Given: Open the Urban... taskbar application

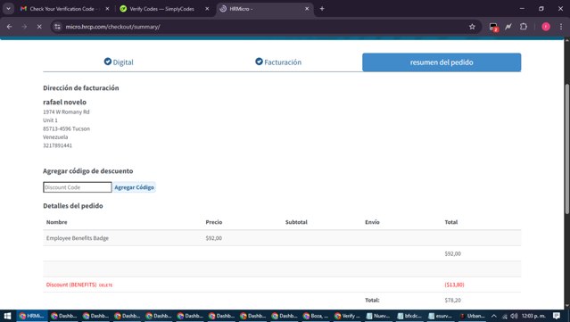Looking at the screenshot, I should pyautogui.click(x=472, y=316).
